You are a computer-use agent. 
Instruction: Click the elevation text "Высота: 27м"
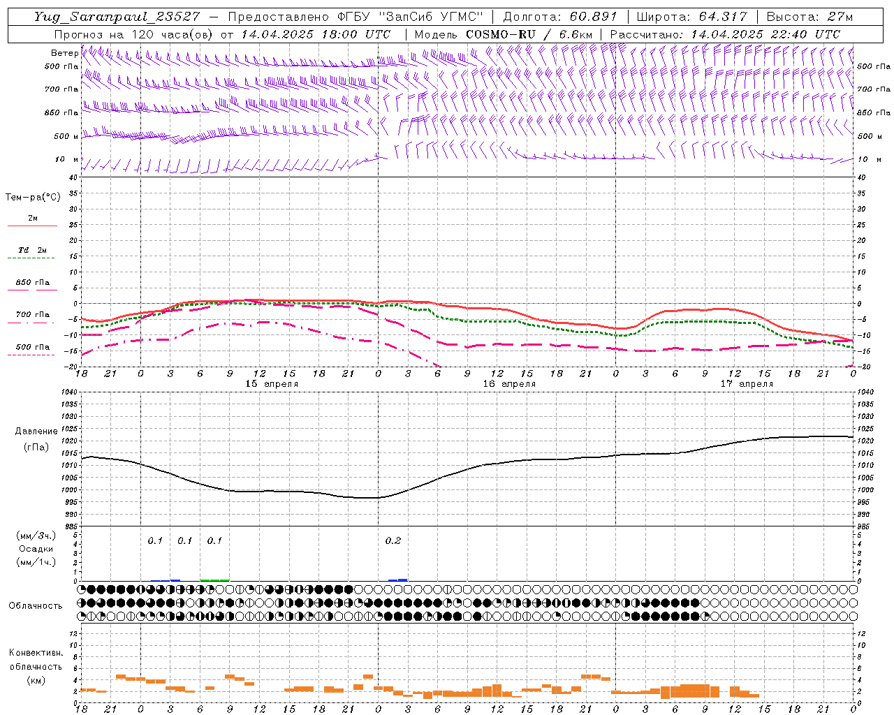coord(809,17)
